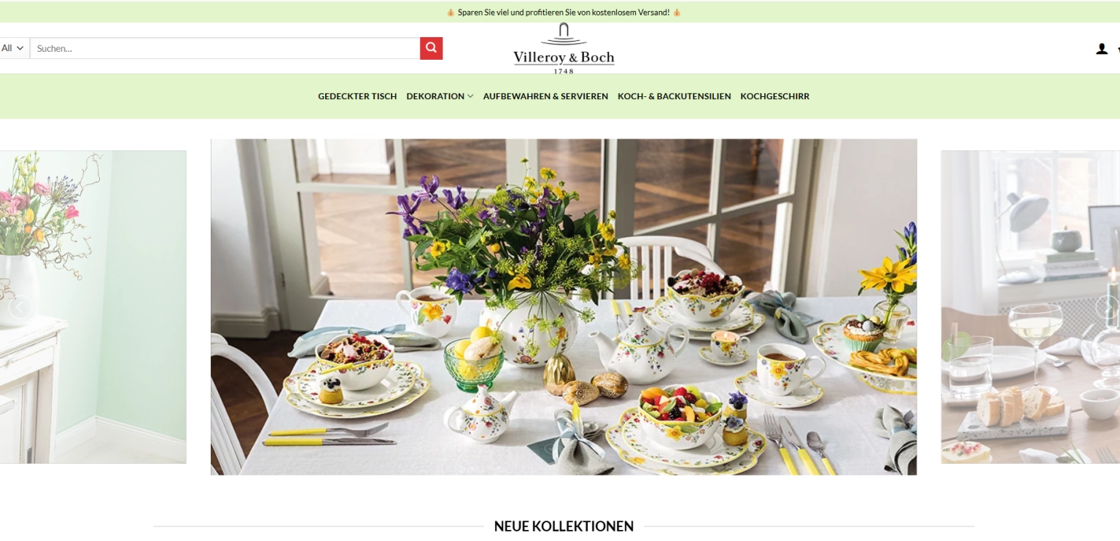
Task: Click the red search magnifier button
Action: [431, 48]
